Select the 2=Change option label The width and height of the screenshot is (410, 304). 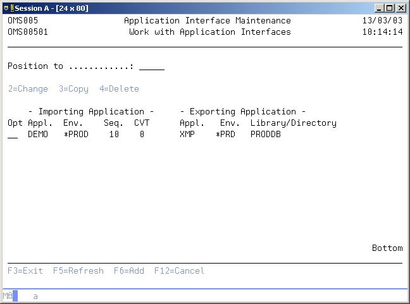point(28,89)
